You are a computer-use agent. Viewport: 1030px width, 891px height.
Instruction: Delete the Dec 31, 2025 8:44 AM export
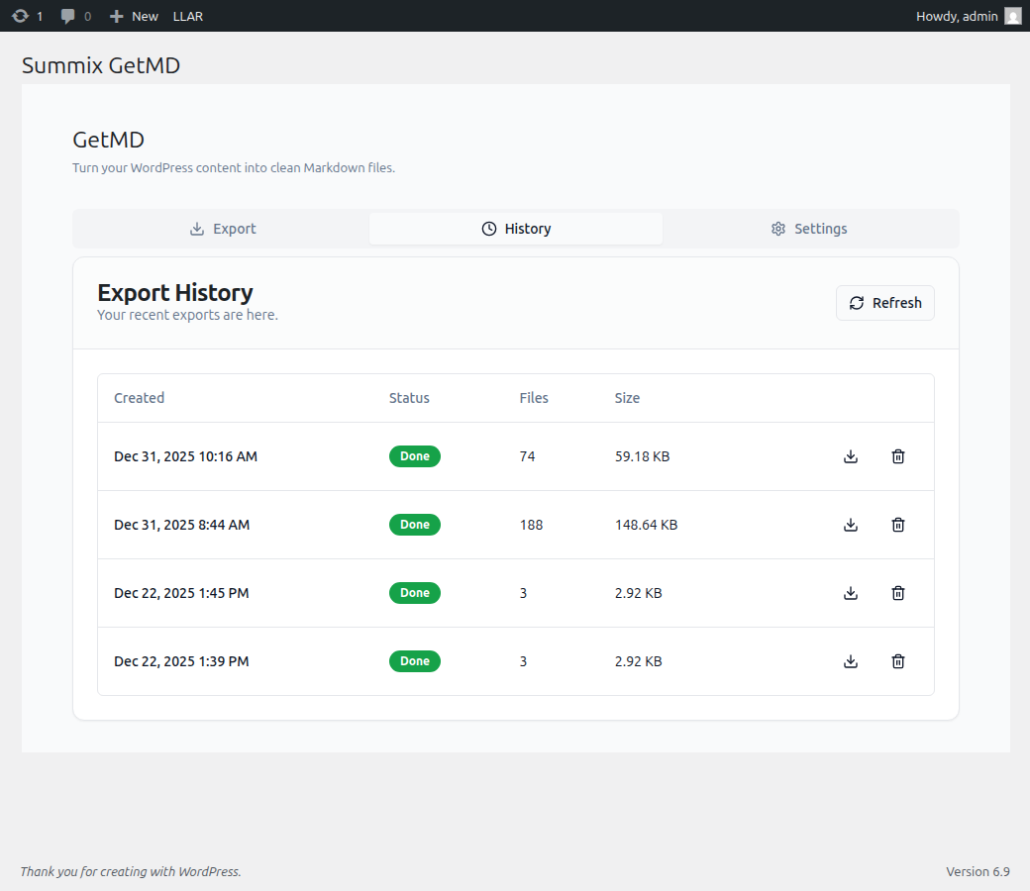pyautogui.click(x=898, y=525)
